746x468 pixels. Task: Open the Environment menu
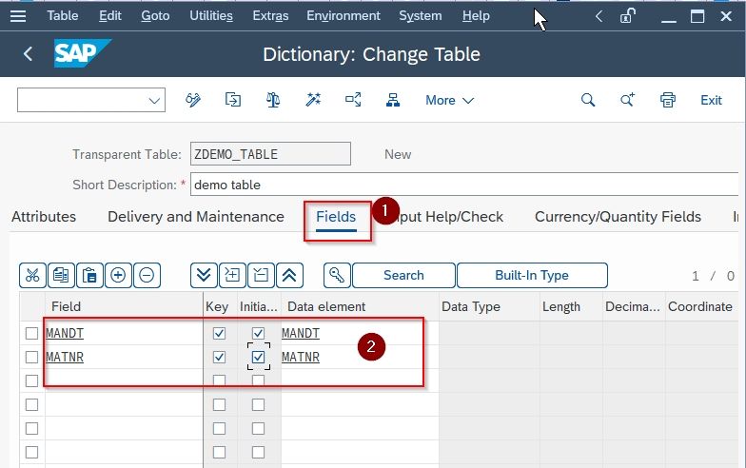click(343, 15)
